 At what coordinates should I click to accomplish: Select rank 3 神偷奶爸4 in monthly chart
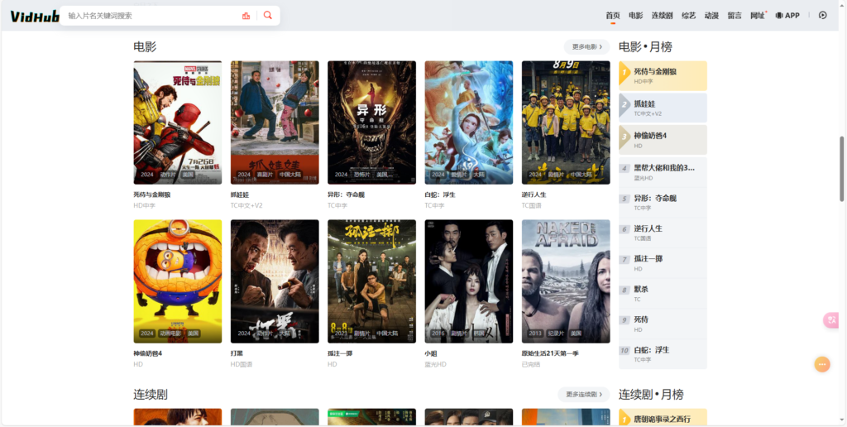663,140
